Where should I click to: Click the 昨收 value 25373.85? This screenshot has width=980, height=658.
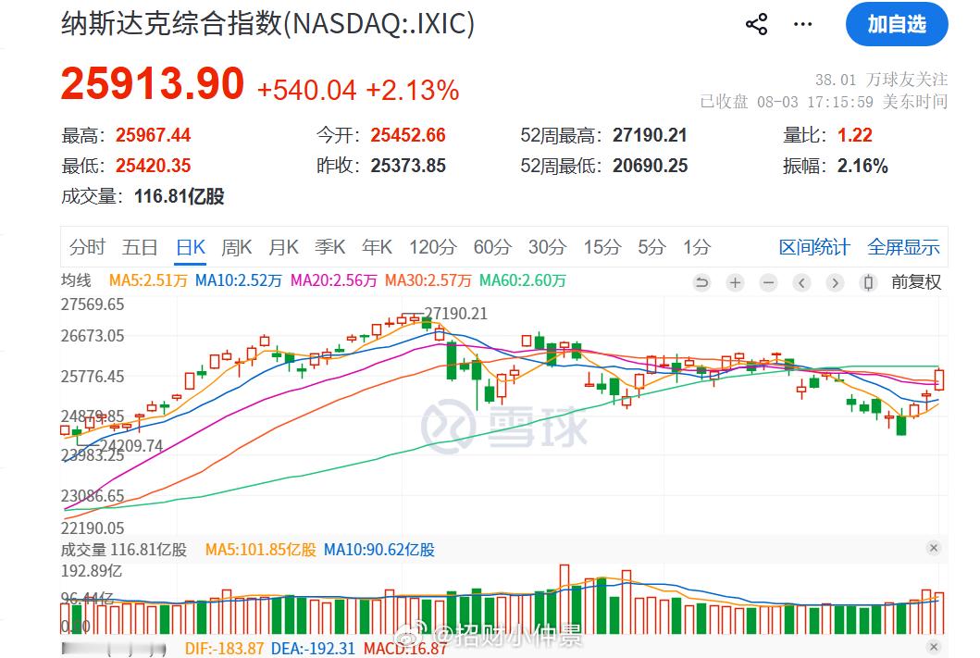tap(408, 166)
